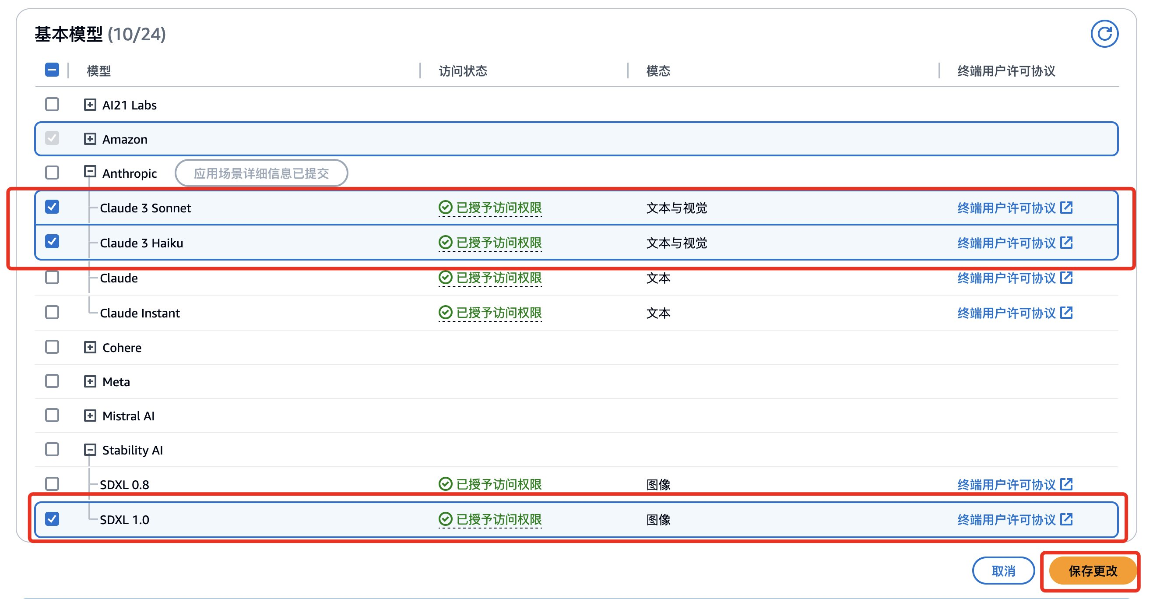Open external link icon for SDXL 1.0

1066,519
